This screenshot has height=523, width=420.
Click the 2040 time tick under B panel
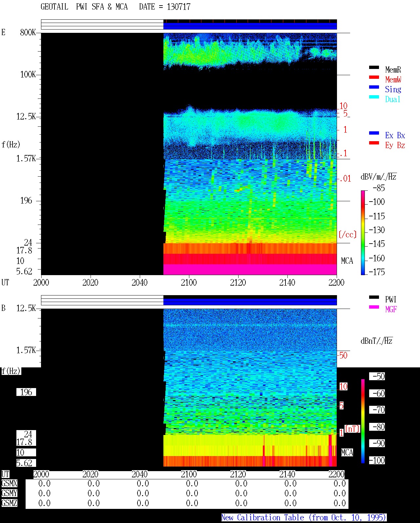(139, 474)
